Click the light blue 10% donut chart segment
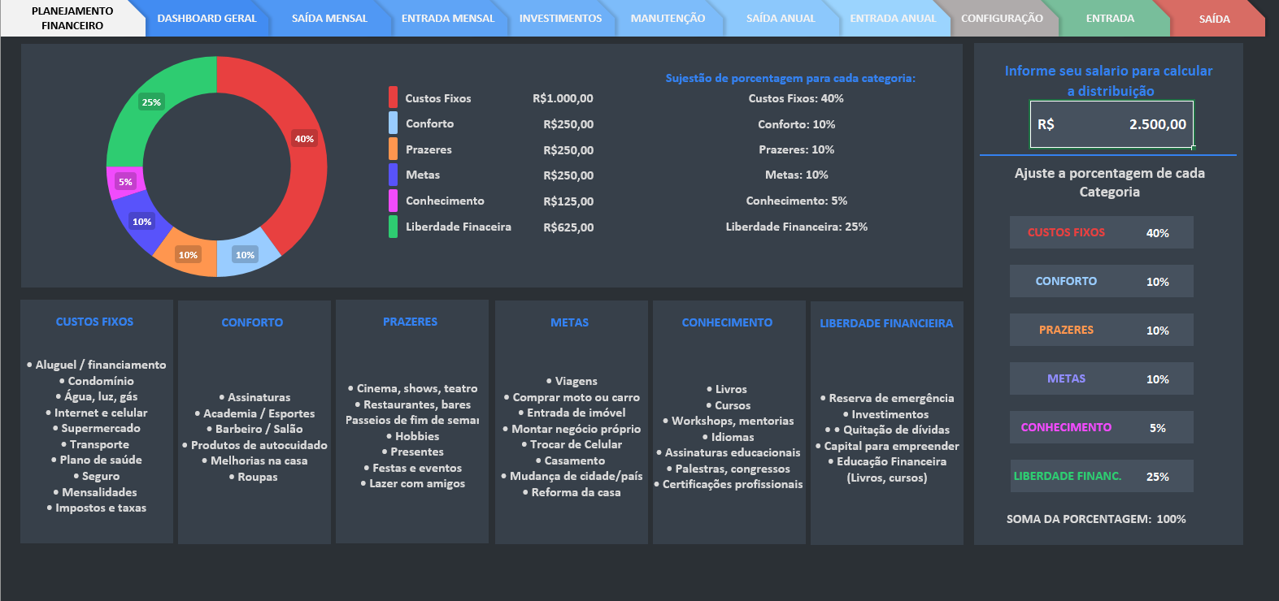Screen dimensions: 1279x601 pyautogui.click(x=245, y=255)
